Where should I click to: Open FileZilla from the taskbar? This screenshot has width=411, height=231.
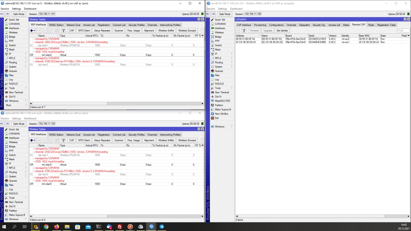coord(119,227)
